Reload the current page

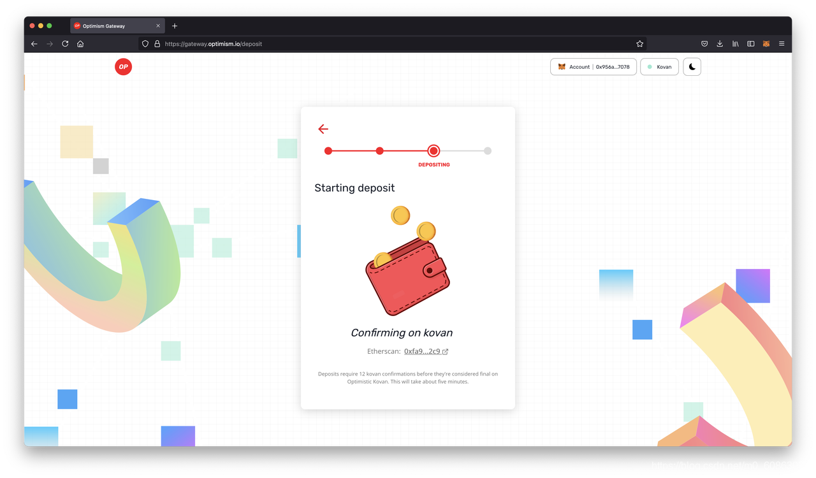(65, 44)
